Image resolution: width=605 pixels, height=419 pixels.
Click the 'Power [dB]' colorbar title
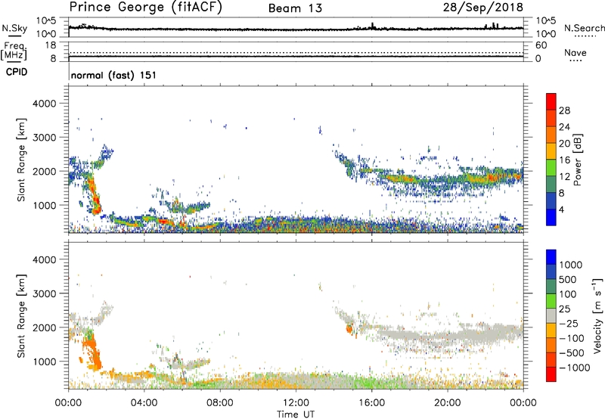pyautogui.click(x=578, y=160)
